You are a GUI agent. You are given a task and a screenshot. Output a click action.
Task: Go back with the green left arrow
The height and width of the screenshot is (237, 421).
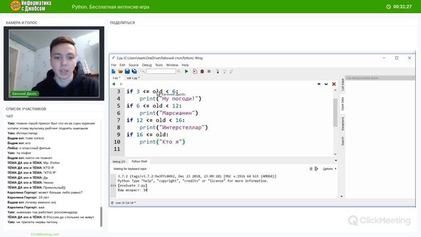pyautogui.click(x=114, y=84)
